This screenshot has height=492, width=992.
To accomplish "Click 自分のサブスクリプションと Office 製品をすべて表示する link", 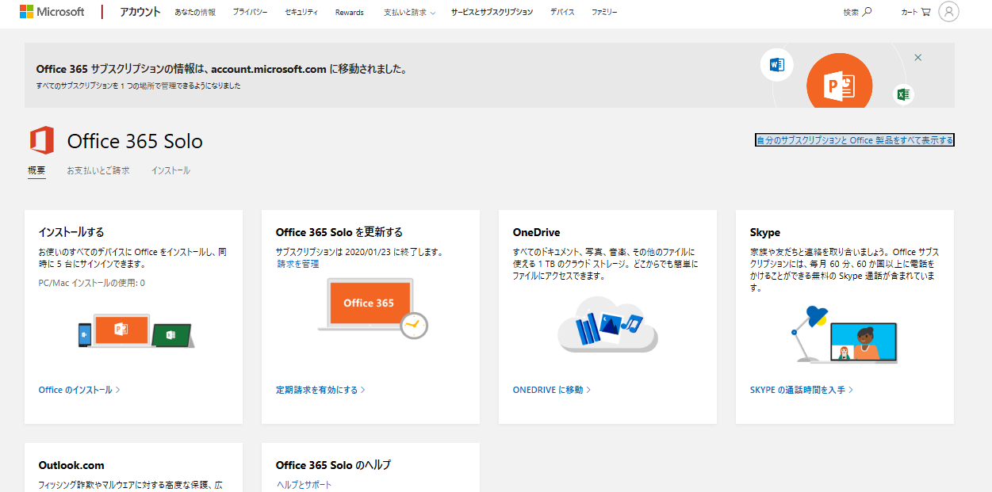I will coord(854,140).
